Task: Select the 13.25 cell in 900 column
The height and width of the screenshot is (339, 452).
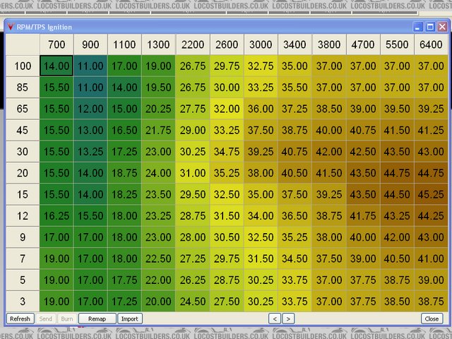Action: pyautogui.click(x=90, y=152)
